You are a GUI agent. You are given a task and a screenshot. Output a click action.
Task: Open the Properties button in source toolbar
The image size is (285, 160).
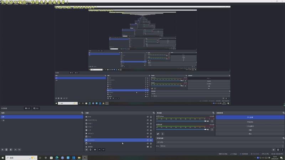pos(27,108)
